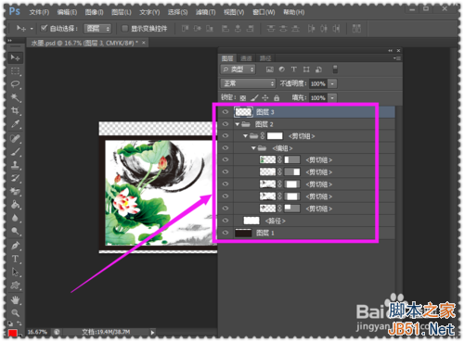Collapse the 编组 group triangle
This screenshot has width=464, height=342.
pyautogui.click(x=253, y=148)
